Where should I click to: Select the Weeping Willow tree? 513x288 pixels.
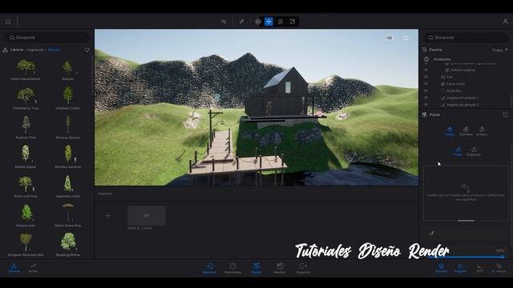point(67,245)
